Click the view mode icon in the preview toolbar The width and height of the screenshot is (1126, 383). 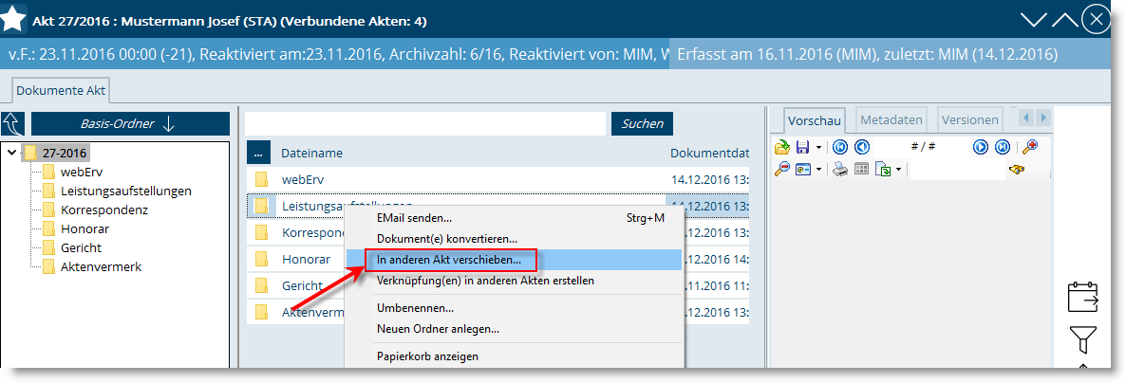[803, 170]
